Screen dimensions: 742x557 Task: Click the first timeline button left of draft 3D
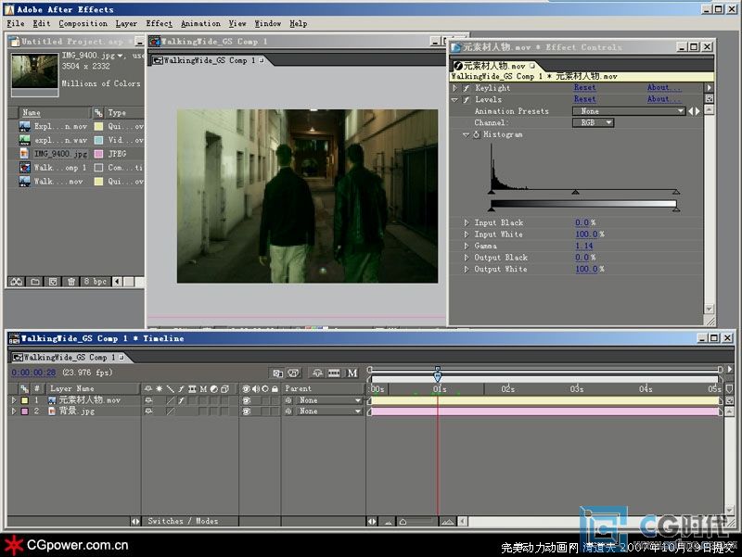pyautogui.click(x=277, y=373)
